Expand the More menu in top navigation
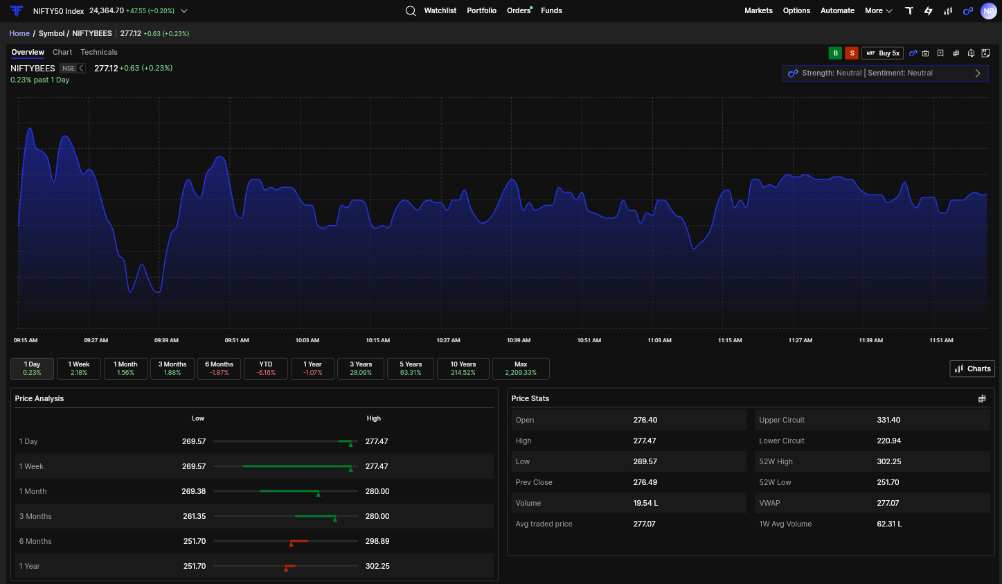The height and width of the screenshot is (584, 1002). pos(879,10)
